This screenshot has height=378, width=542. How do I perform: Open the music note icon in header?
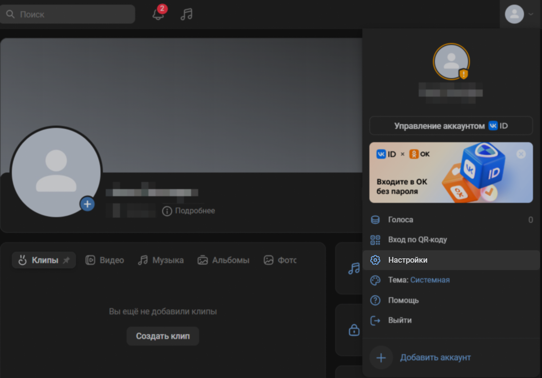[x=186, y=14]
